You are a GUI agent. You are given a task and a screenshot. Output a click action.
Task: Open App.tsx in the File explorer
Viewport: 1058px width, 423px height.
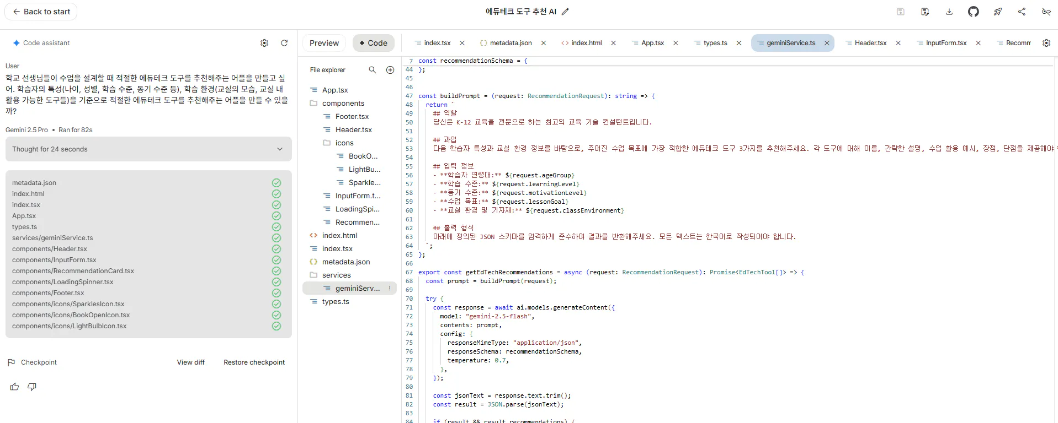[x=335, y=90]
